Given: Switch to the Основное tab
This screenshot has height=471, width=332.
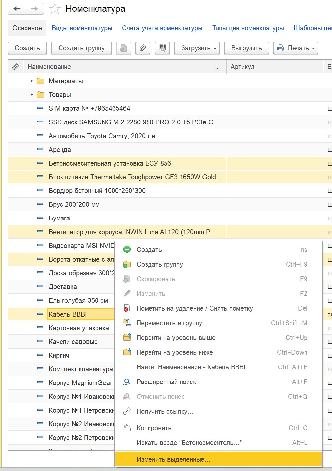Looking at the screenshot, I should click(x=27, y=28).
